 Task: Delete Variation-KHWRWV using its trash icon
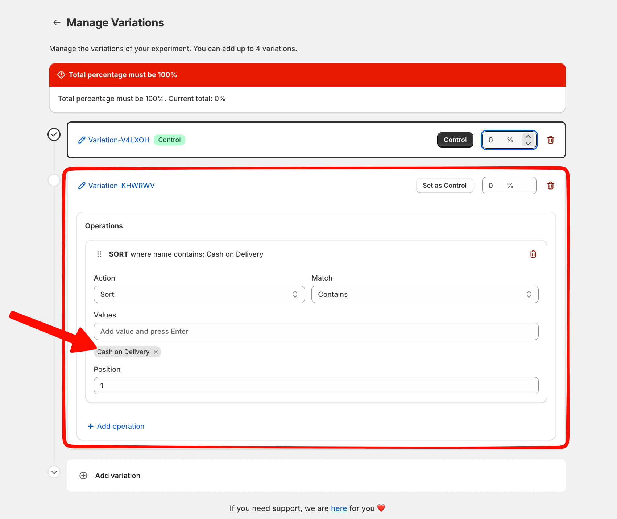[550, 186]
